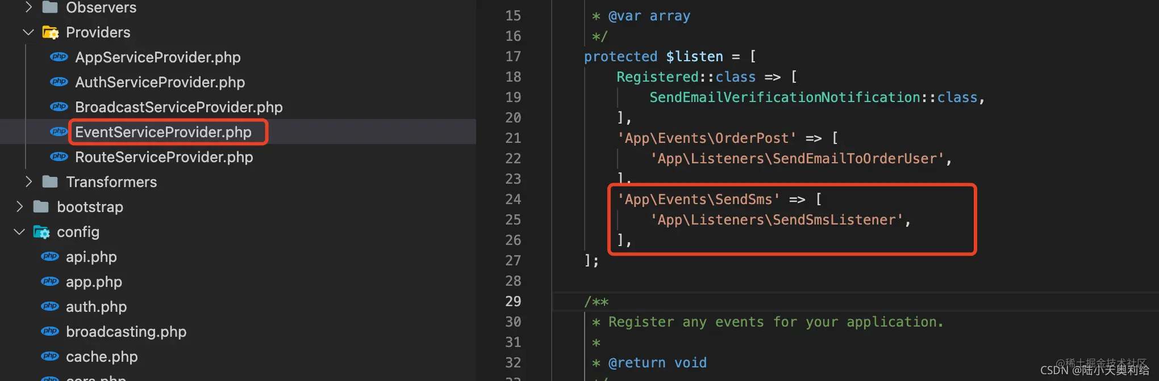1159x381 pixels.
Task: Click the config folder gear icon
Action: point(41,232)
